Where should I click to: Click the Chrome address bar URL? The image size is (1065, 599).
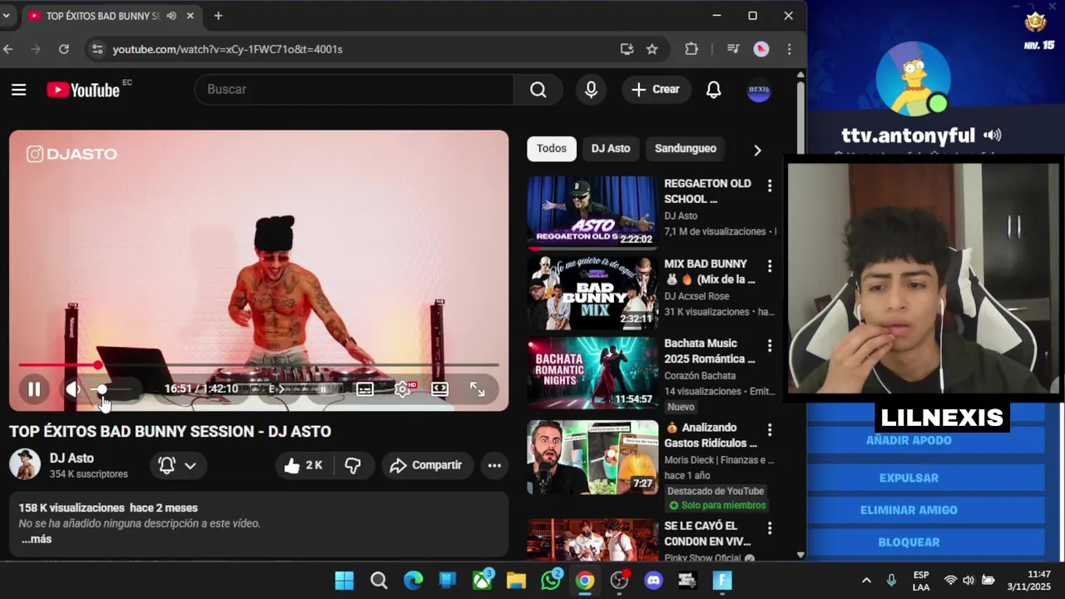click(x=228, y=49)
